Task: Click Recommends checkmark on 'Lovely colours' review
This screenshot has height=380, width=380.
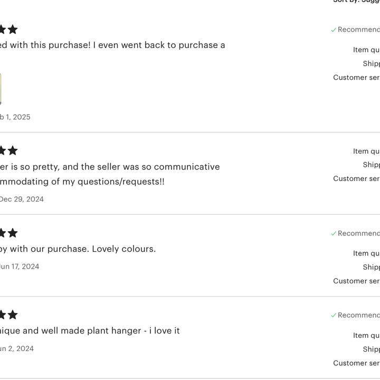Action: pos(334,234)
